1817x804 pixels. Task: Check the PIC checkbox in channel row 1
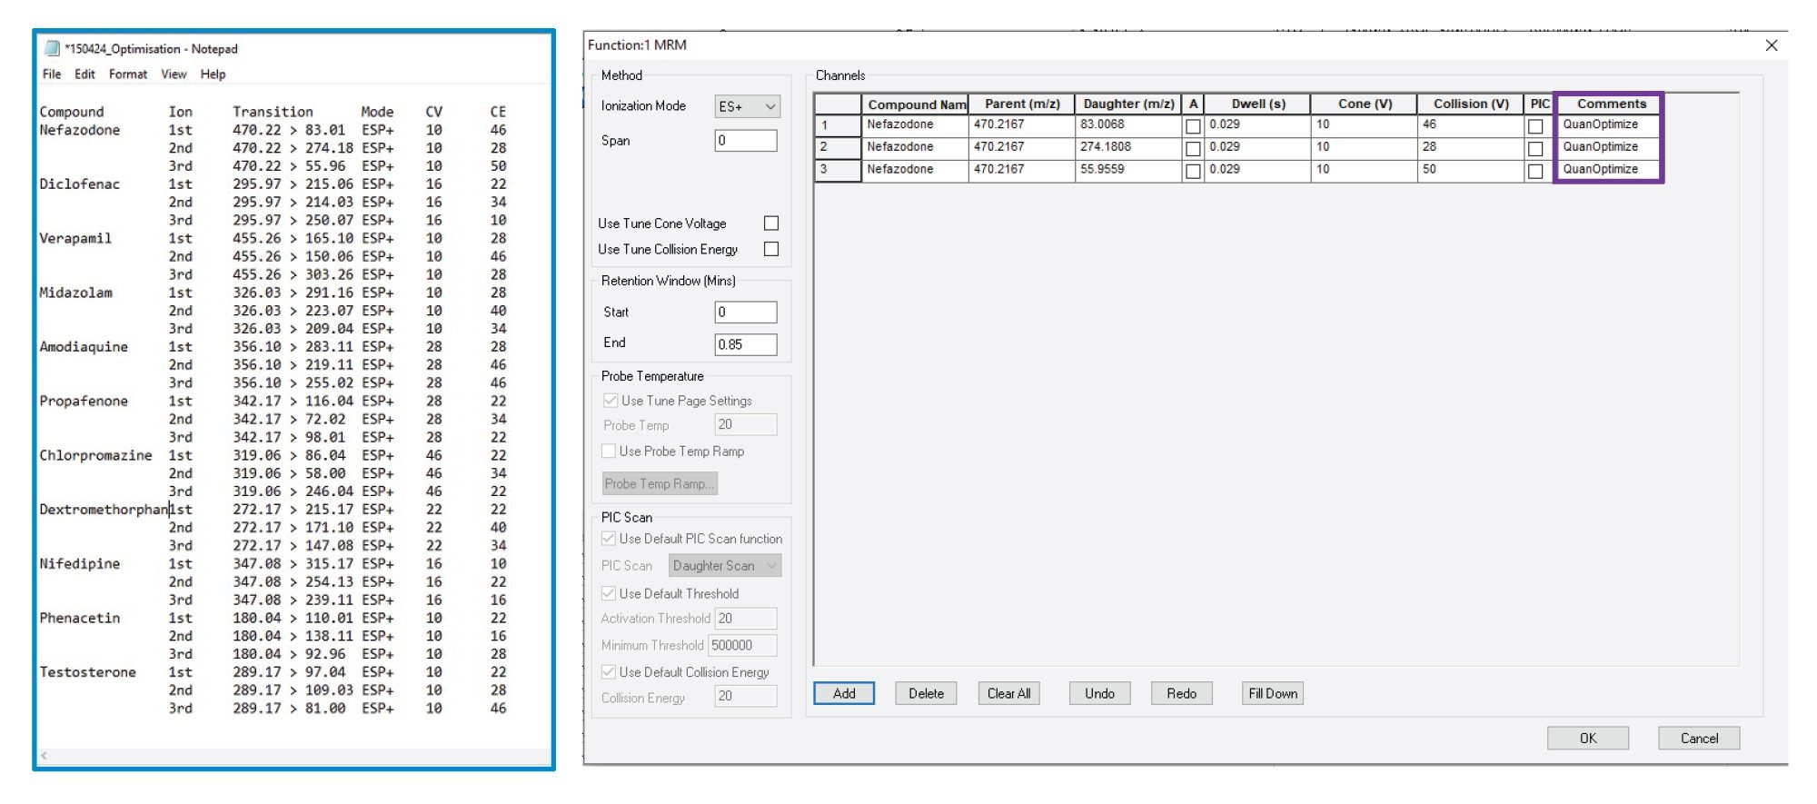pos(1535,126)
